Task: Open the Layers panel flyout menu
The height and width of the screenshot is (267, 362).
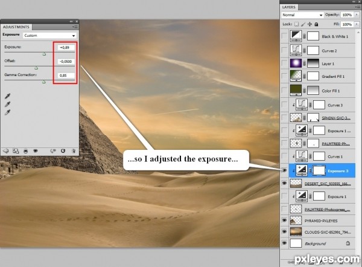Action: coord(357,7)
